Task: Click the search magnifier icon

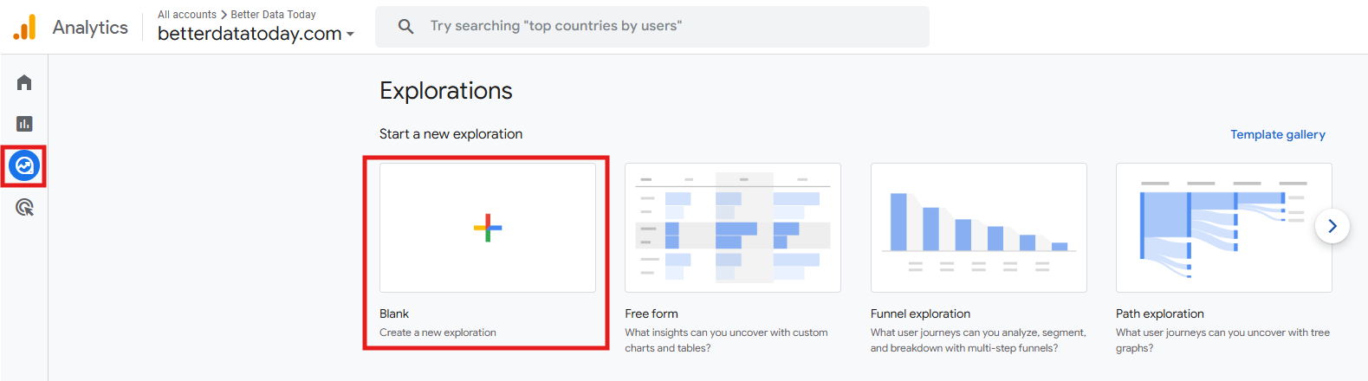Action: [x=405, y=27]
